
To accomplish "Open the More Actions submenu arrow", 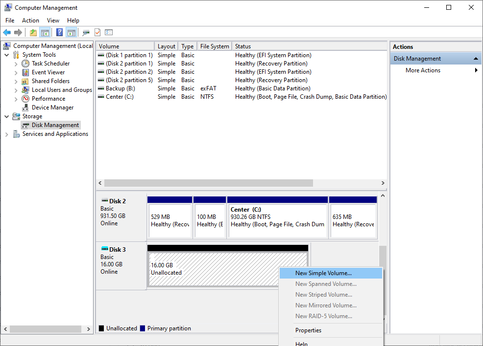I will (x=476, y=70).
